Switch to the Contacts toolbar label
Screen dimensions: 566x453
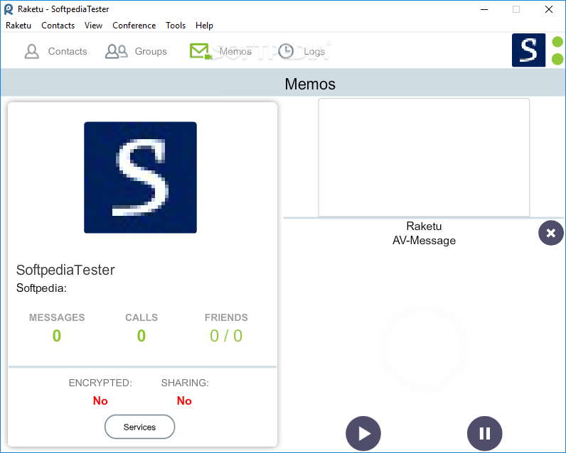(68, 52)
